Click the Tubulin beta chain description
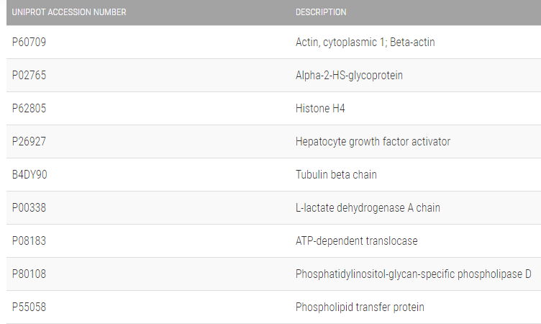 click(x=336, y=175)
